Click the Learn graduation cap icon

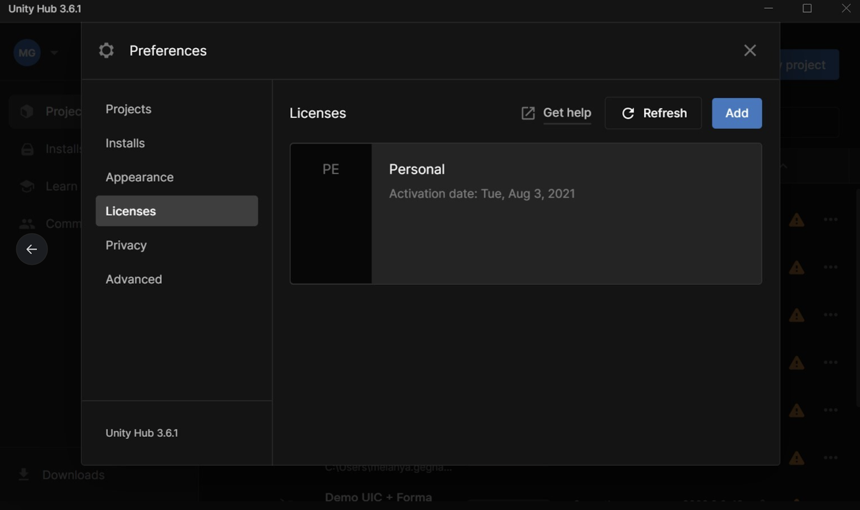tap(27, 186)
